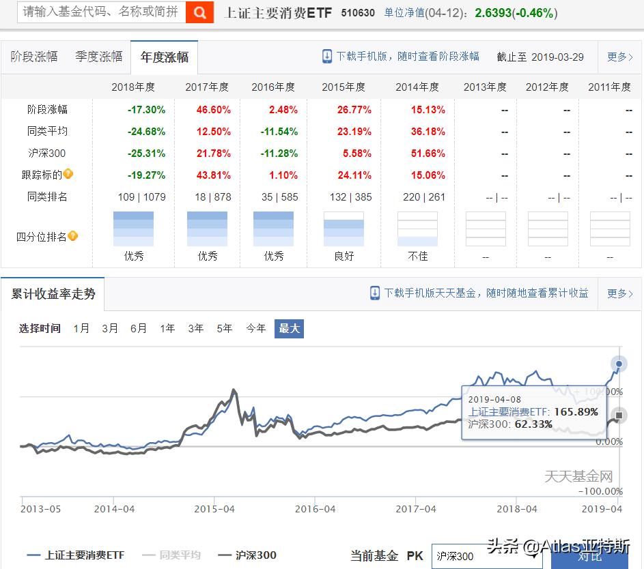
Task: Switch to the 季度涨幅 tab
Action: point(98,57)
